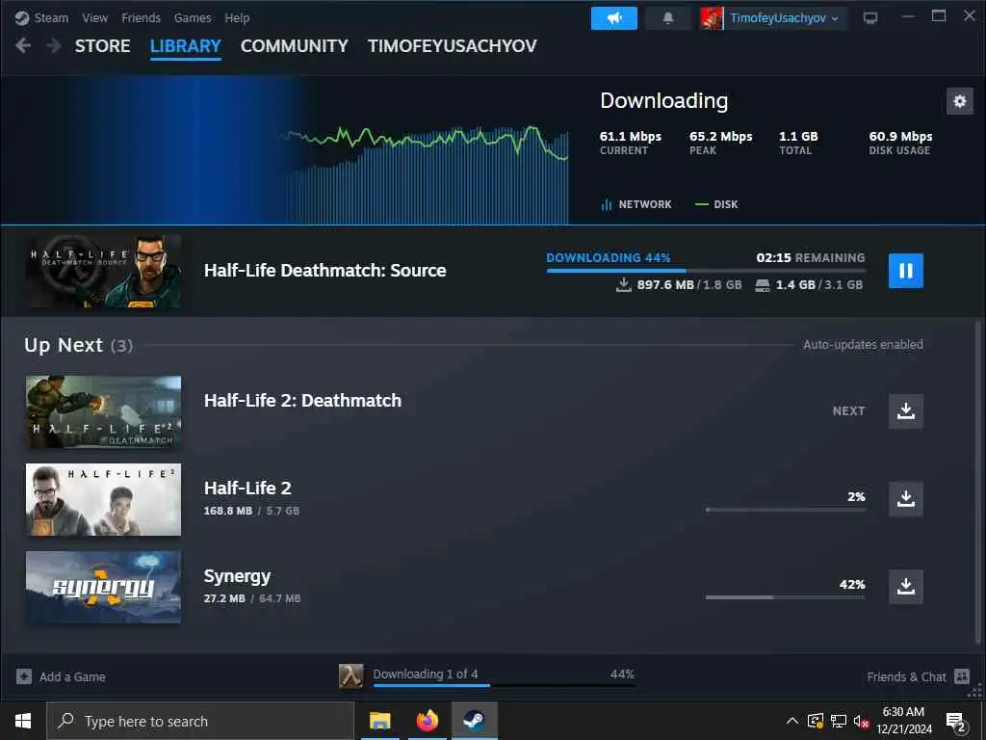Go back with the left arrow
Screen dimensions: 986x740
[23, 46]
